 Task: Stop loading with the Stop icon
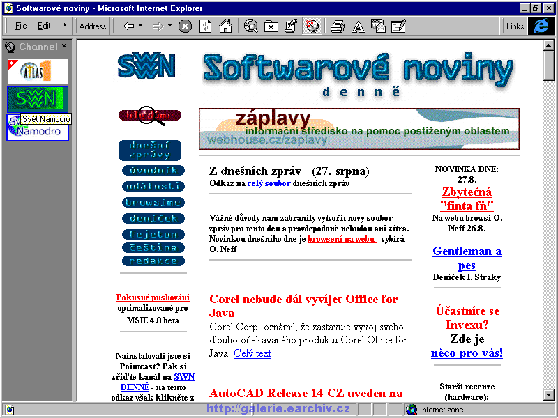point(185,26)
